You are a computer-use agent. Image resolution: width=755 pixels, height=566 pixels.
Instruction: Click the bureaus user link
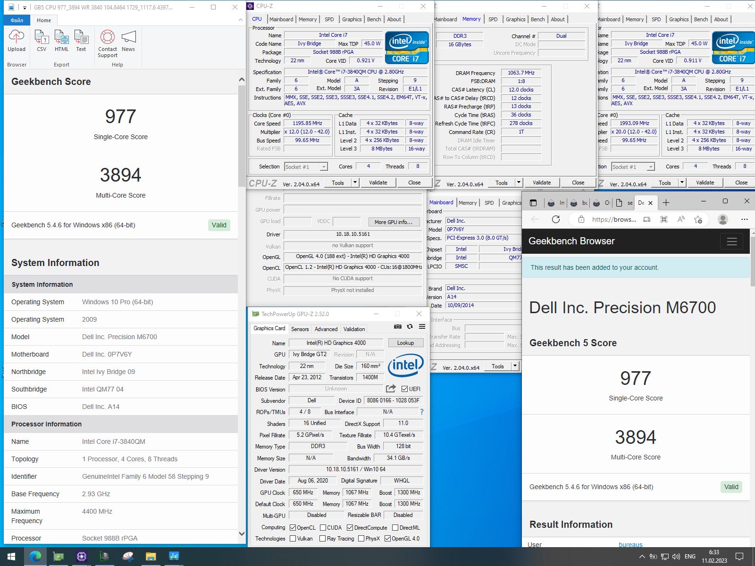(630, 544)
